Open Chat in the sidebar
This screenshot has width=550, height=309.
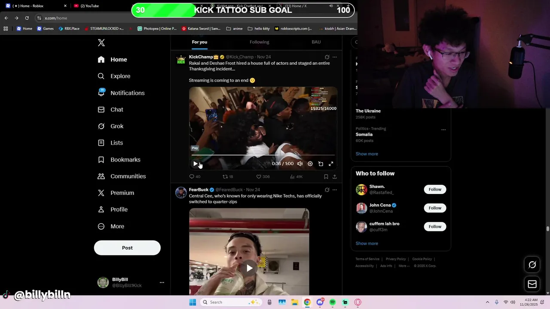(111, 109)
